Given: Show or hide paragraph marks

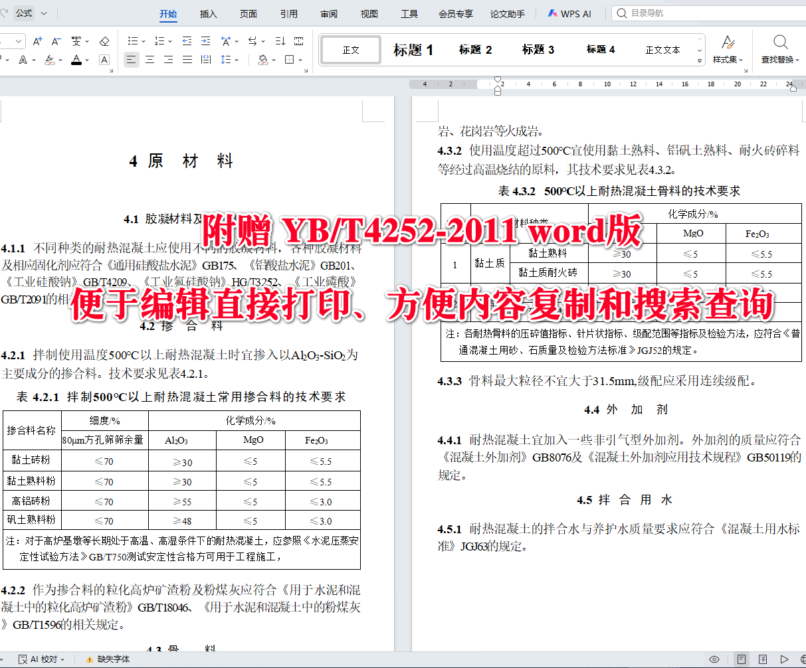Looking at the screenshot, I should [299, 41].
